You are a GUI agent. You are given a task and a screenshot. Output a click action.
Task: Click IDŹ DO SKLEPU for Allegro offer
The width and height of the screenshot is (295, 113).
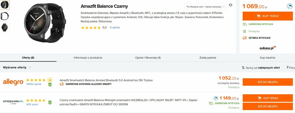pyautogui.click(x=268, y=82)
